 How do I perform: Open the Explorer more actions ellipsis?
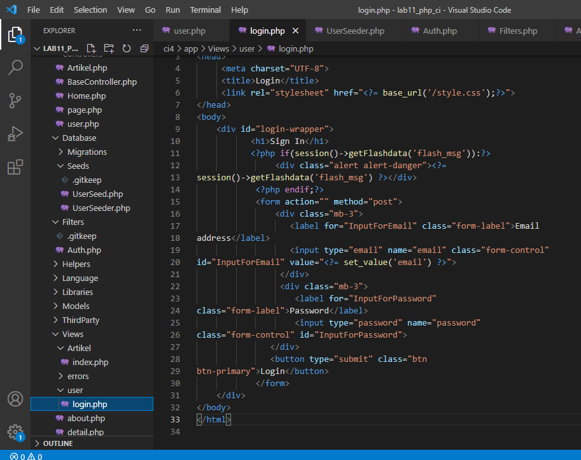[137, 31]
